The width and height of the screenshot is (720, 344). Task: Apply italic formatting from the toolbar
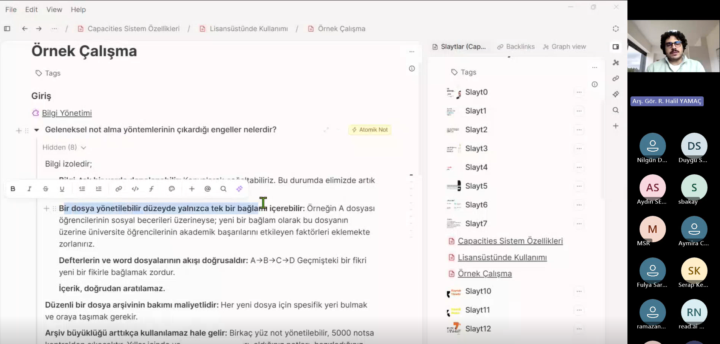(29, 189)
